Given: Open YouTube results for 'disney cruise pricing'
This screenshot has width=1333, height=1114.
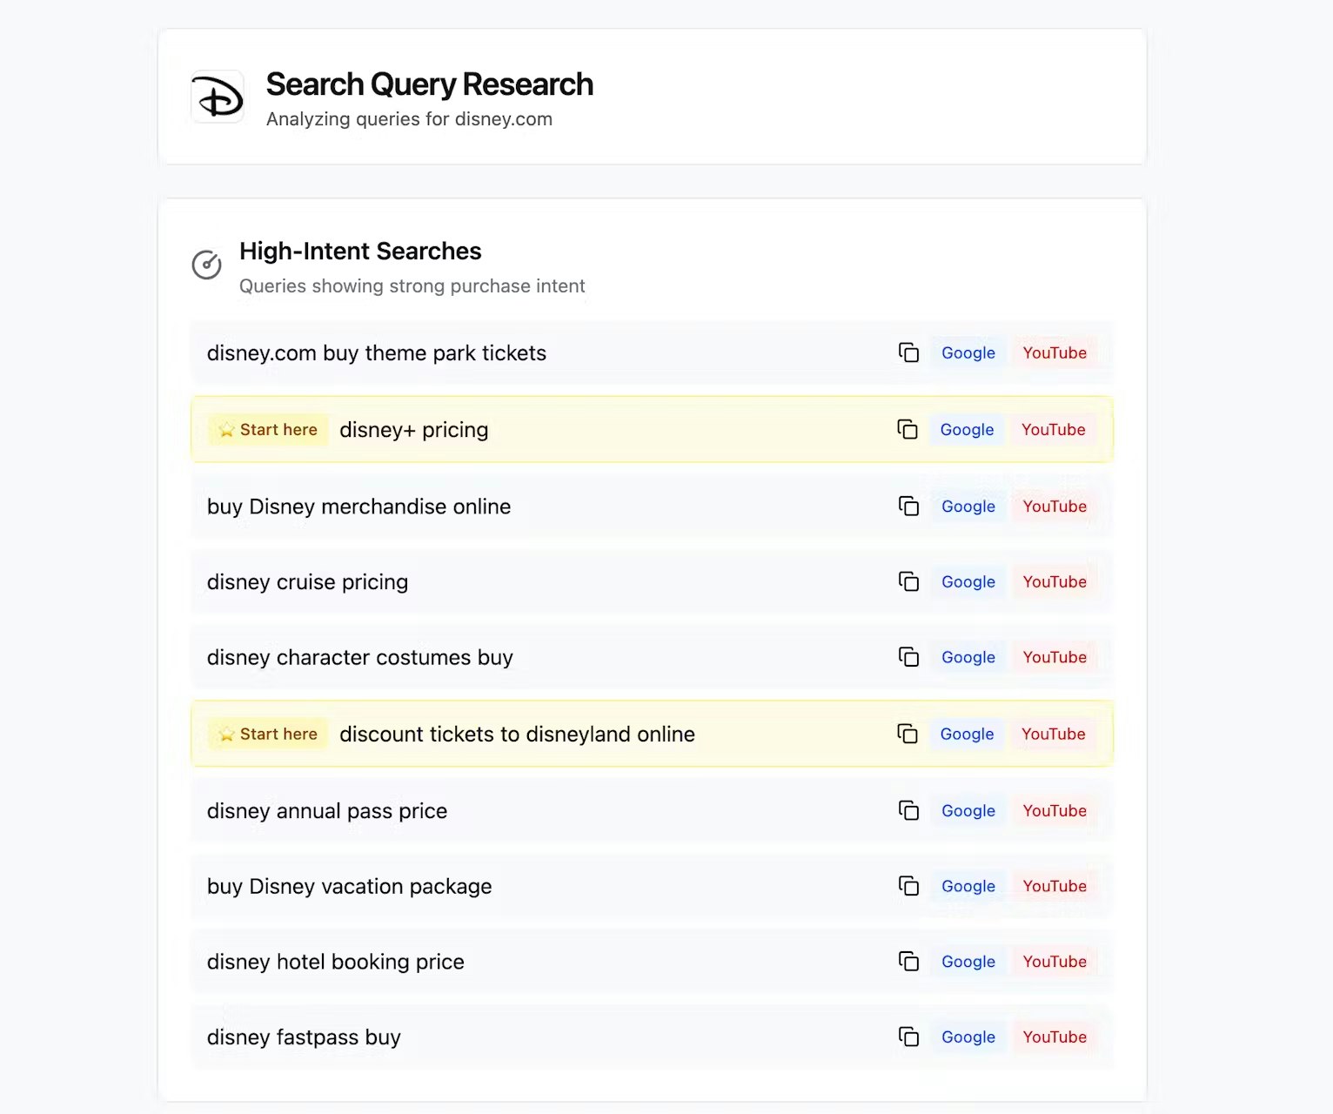Looking at the screenshot, I should pyautogui.click(x=1054, y=581).
